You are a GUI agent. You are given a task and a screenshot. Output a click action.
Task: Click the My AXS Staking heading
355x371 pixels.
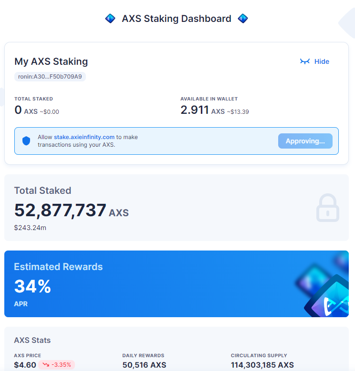[51, 61]
